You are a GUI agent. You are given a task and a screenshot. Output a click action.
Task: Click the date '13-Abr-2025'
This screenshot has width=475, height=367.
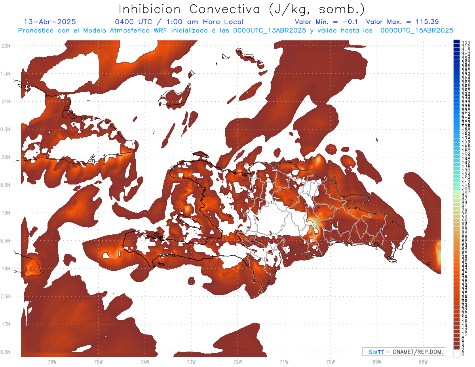click(x=50, y=22)
